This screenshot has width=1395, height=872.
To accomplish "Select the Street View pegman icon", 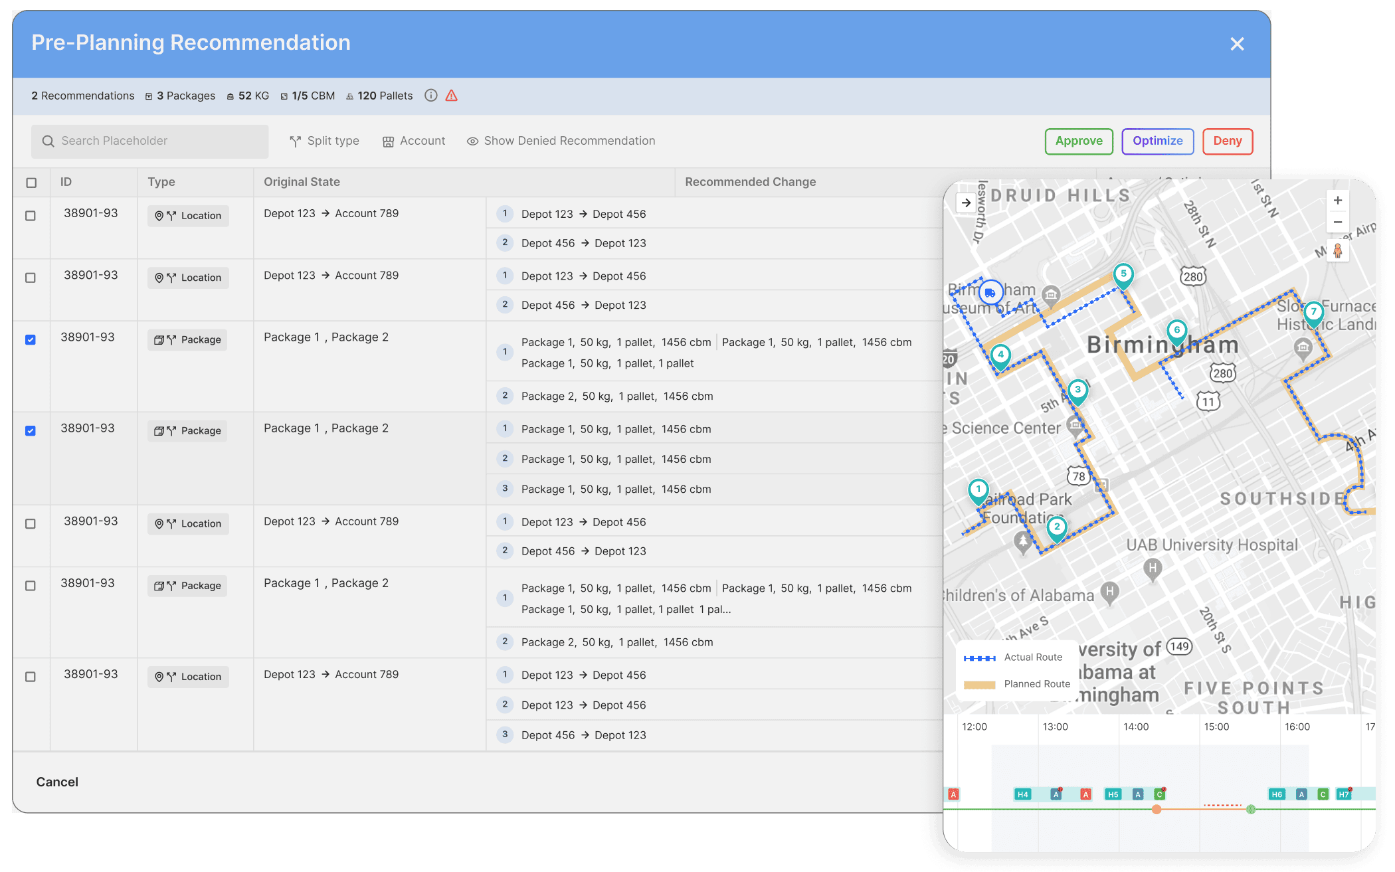I will click(x=1338, y=251).
